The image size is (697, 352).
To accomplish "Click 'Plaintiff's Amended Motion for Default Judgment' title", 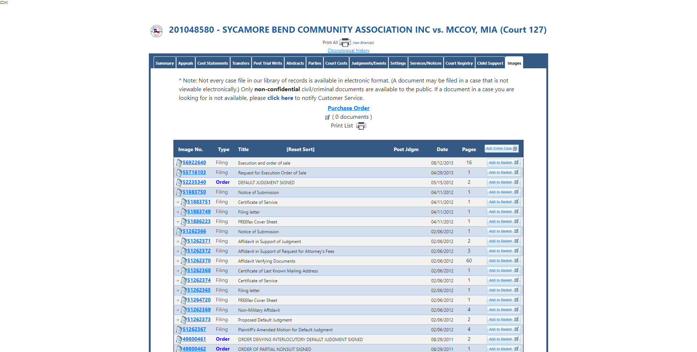I will (x=285, y=330).
